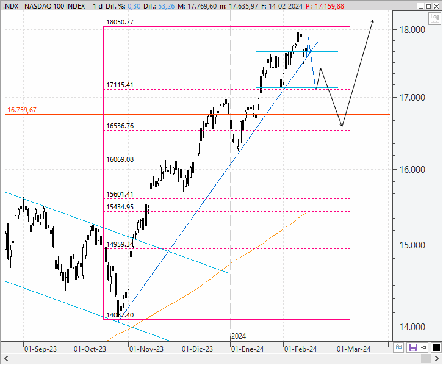443x365 pixels.
Task: Click the 16.000 price axis value
Action: (x=412, y=170)
